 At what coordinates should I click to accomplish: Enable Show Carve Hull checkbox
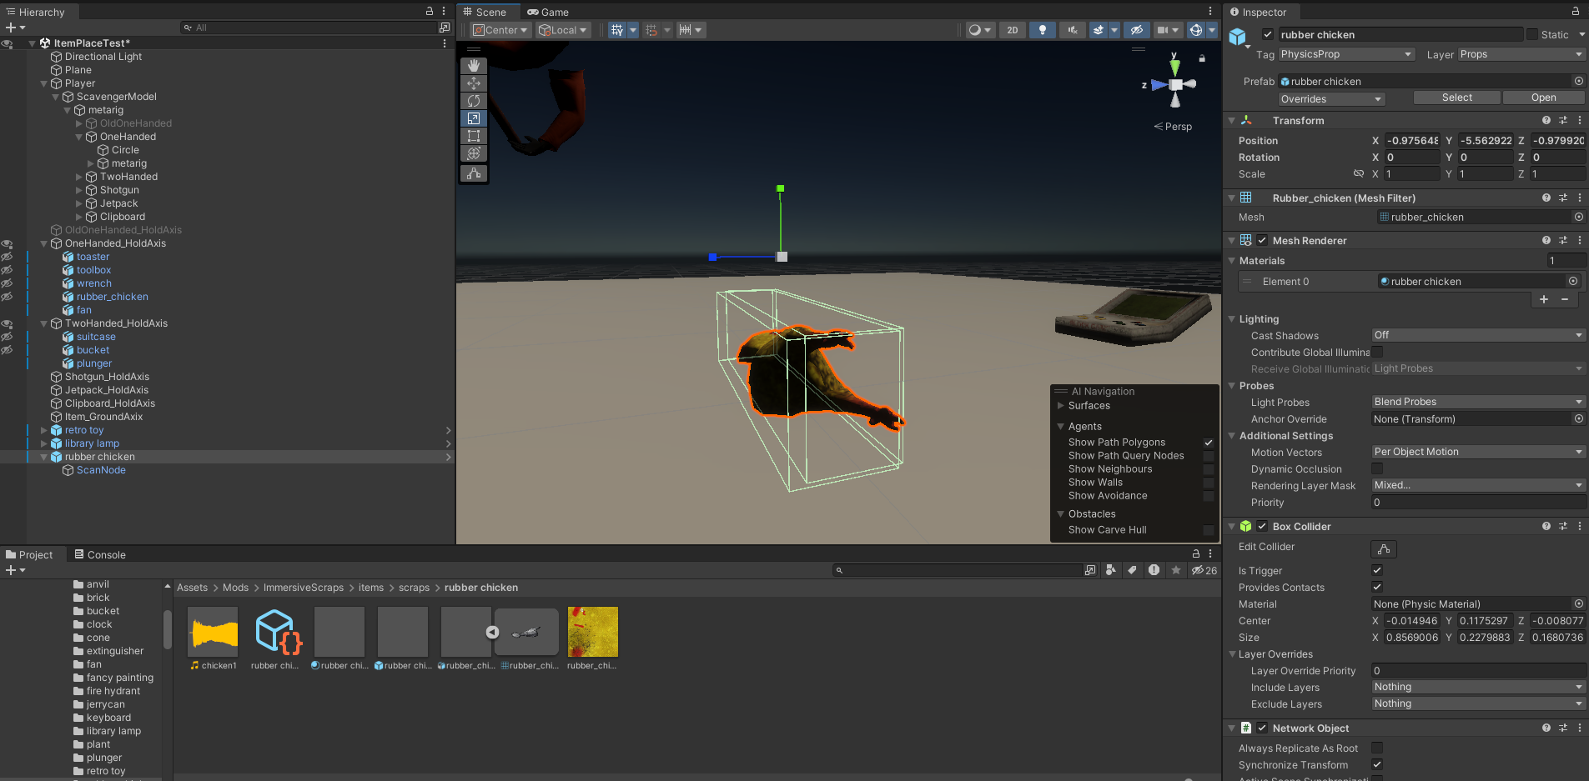pyautogui.click(x=1209, y=530)
